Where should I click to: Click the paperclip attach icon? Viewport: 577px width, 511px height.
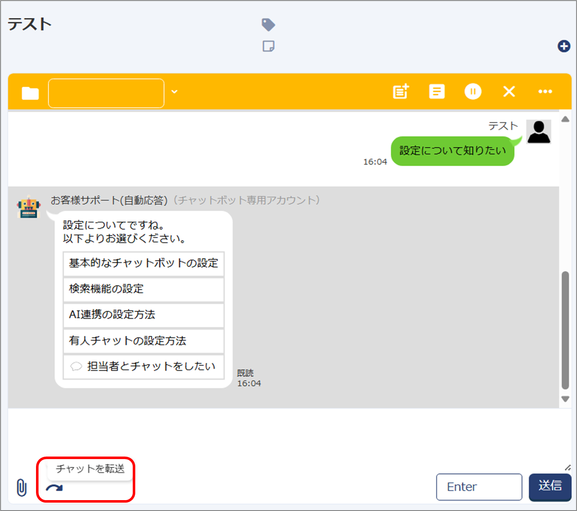pyautogui.click(x=21, y=488)
